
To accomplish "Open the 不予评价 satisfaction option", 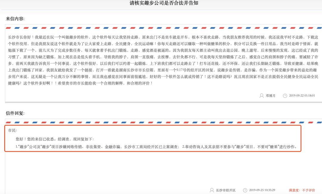I will coord(308,190).
